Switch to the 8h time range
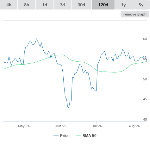 coord(27,5)
